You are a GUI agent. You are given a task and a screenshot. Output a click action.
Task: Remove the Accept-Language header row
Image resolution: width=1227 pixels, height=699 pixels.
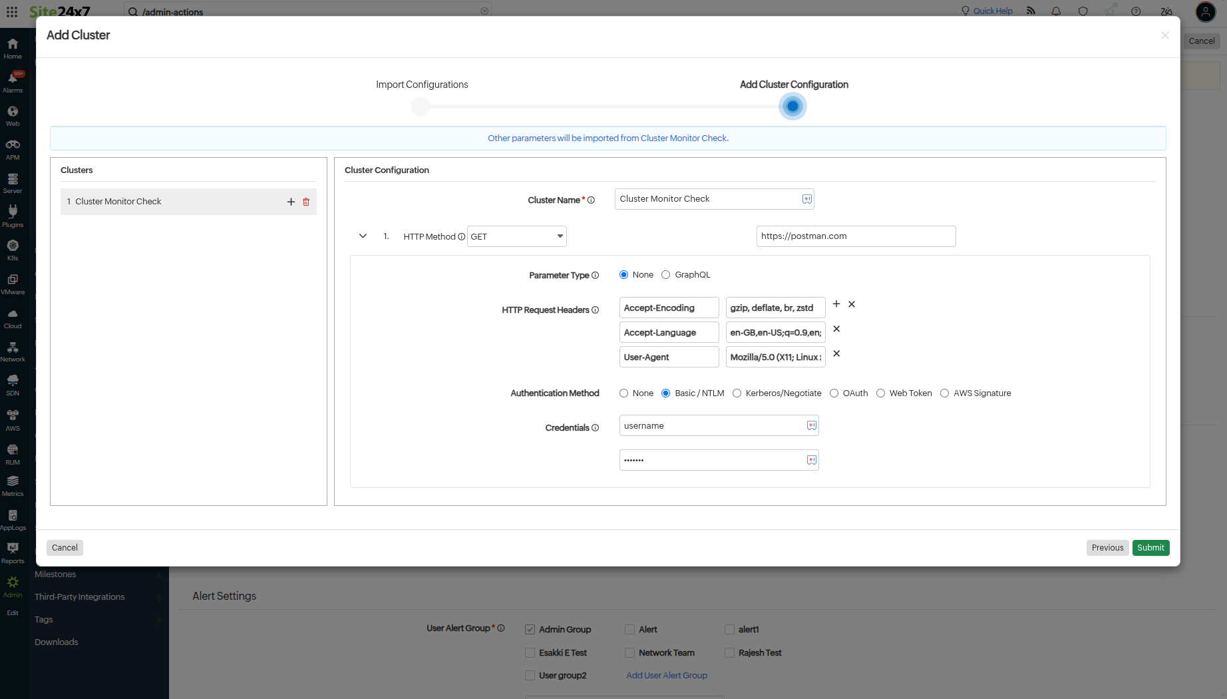(836, 329)
